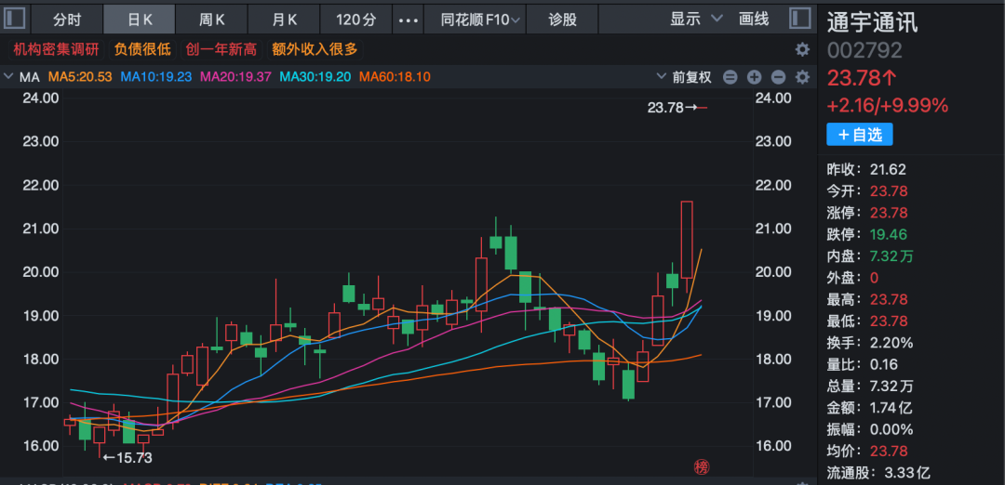Switch to the 周K weekly chart tab
Viewport: 1005px width, 485px height.
212,19
